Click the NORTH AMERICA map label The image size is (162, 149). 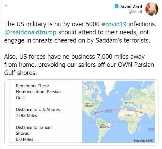tap(89, 105)
